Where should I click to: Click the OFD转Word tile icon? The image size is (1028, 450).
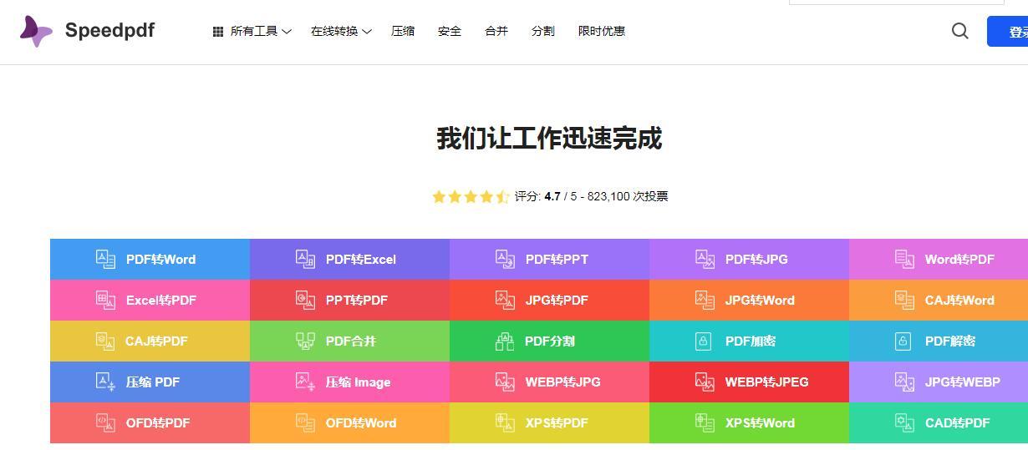pos(305,422)
